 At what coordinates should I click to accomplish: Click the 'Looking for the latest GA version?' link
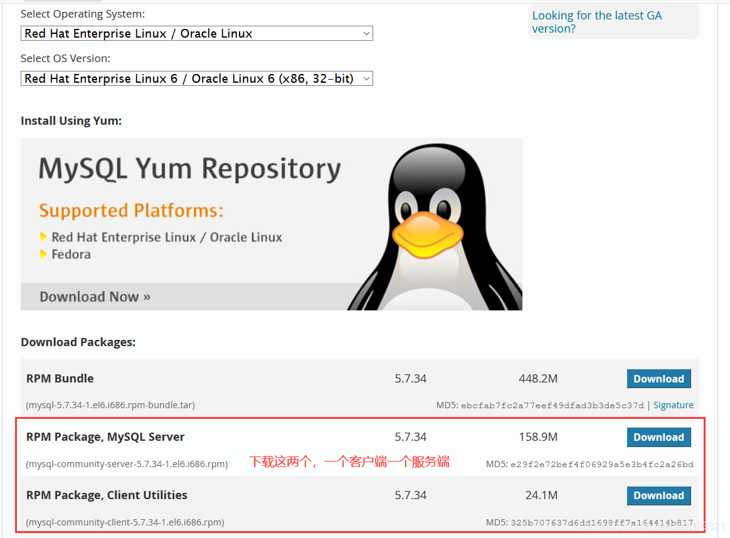click(x=596, y=22)
